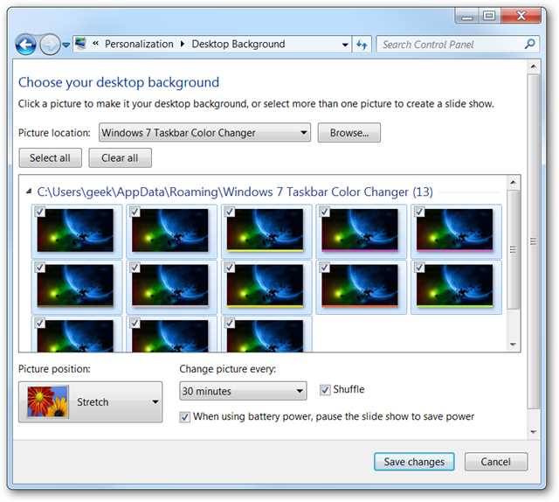Viewport: 559px width, 502px height.
Task: Click the address bar refresh icon
Action: pyautogui.click(x=362, y=45)
